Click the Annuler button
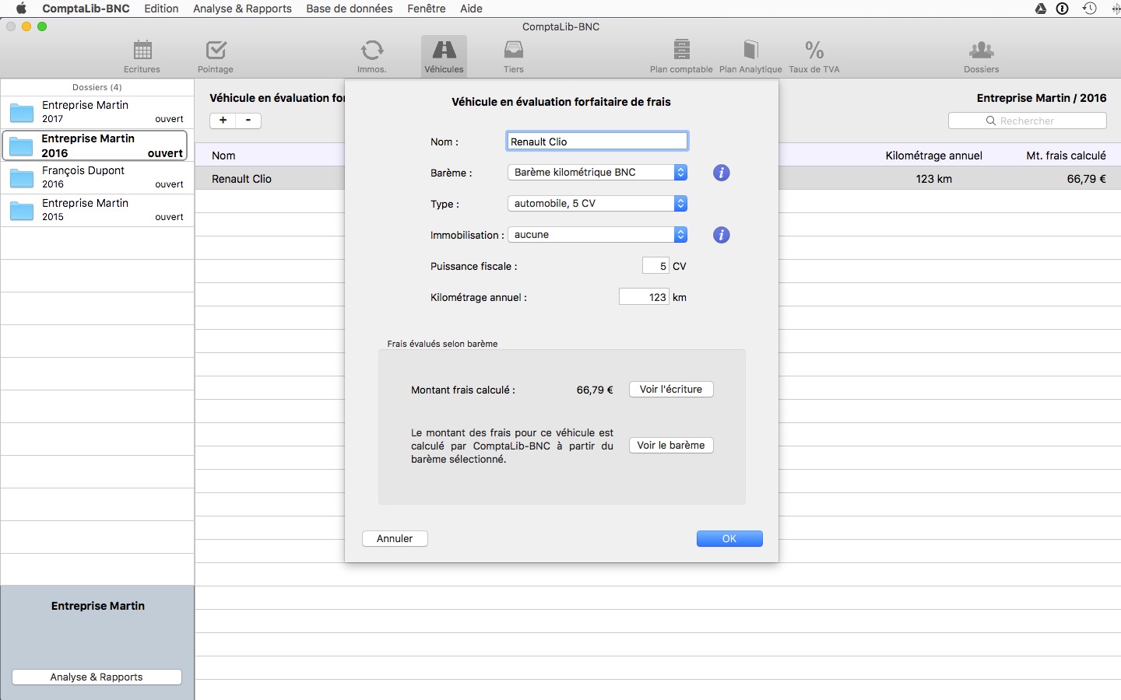 395,539
